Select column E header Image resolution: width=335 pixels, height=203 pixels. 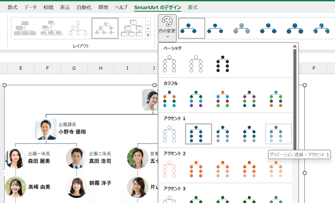tap(21, 68)
